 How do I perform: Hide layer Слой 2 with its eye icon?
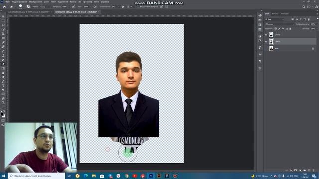(x=266, y=35)
